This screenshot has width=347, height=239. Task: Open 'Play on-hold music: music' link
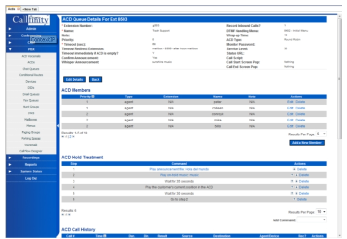pyautogui.click(x=179, y=175)
